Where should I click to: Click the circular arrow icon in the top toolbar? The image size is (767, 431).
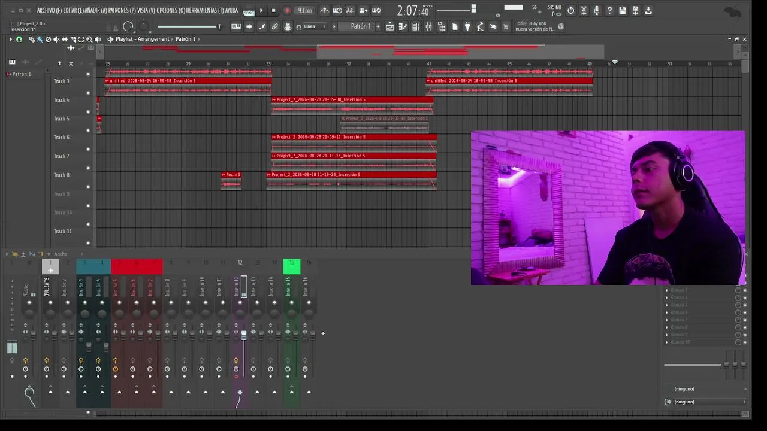(570, 10)
